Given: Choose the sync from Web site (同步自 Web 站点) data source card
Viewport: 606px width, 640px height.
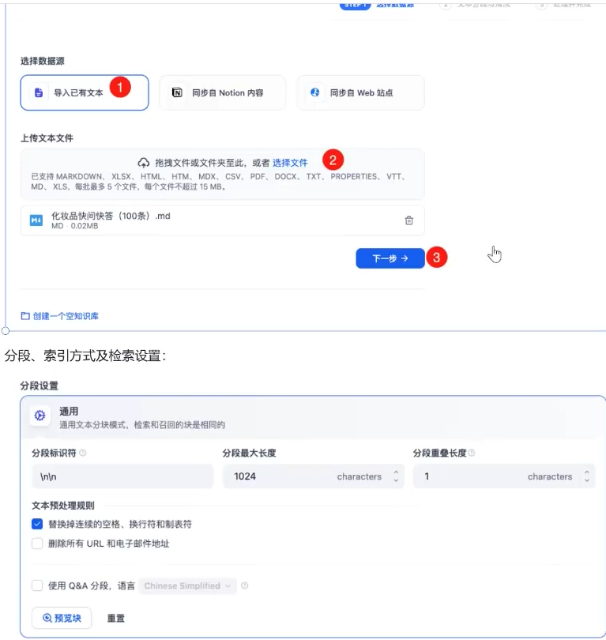Looking at the screenshot, I should pyautogui.click(x=361, y=92).
